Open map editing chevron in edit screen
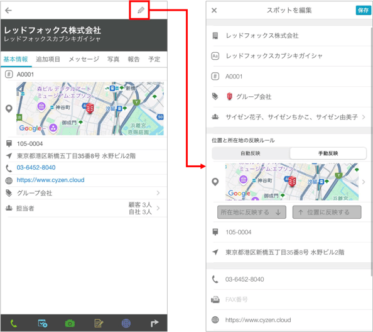The height and width of the screenshot is (332, 373). 364,182
